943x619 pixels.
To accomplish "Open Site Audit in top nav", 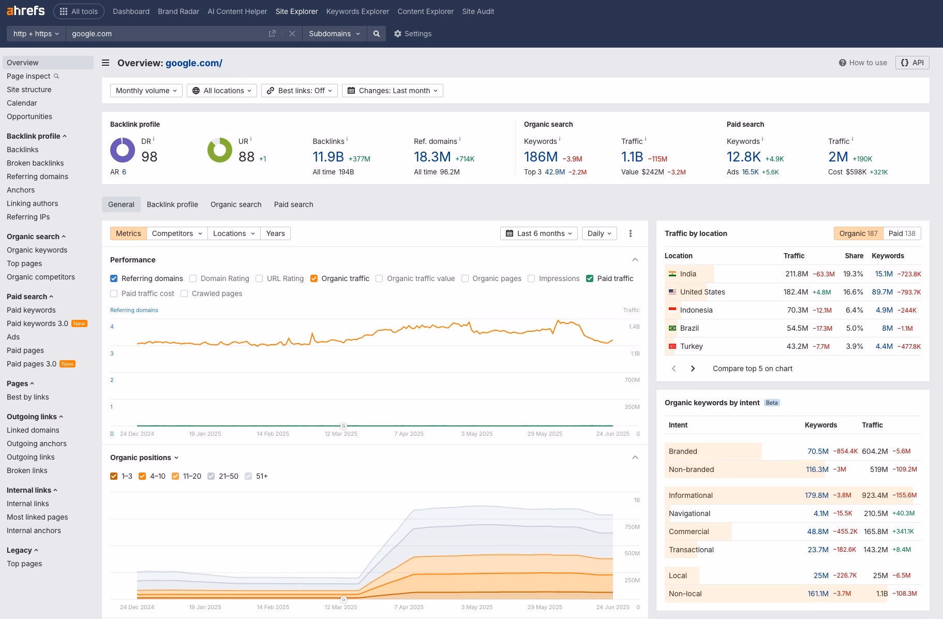I will [x=478, y=11].
